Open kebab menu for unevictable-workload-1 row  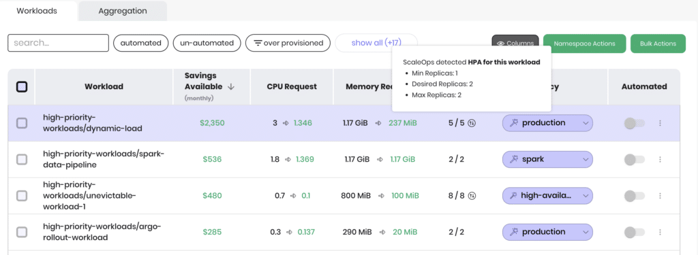point(660,195)
